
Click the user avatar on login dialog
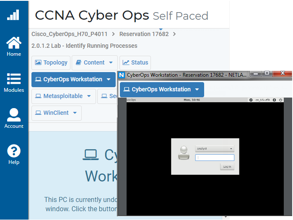(x=184, y=153)
